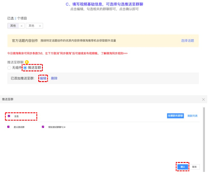Click the first 其他 tag label
The height and width of the screenshot is (175, 209).
click(x=13, y=26)
